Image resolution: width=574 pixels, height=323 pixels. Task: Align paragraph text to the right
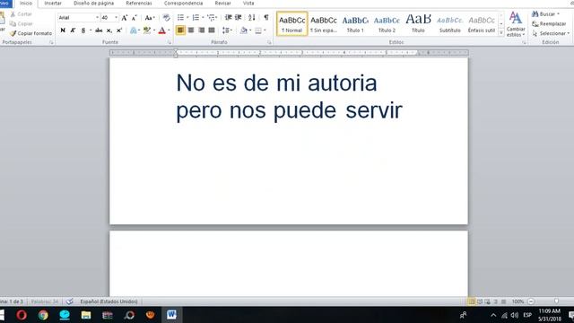(x=201, y=30)
